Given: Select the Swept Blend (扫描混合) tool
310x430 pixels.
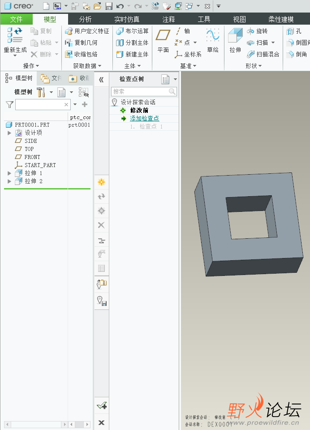Looking at the screenshot, I should click(x=263, y=54).
